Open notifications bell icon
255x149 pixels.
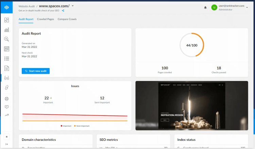click(205, 7)
